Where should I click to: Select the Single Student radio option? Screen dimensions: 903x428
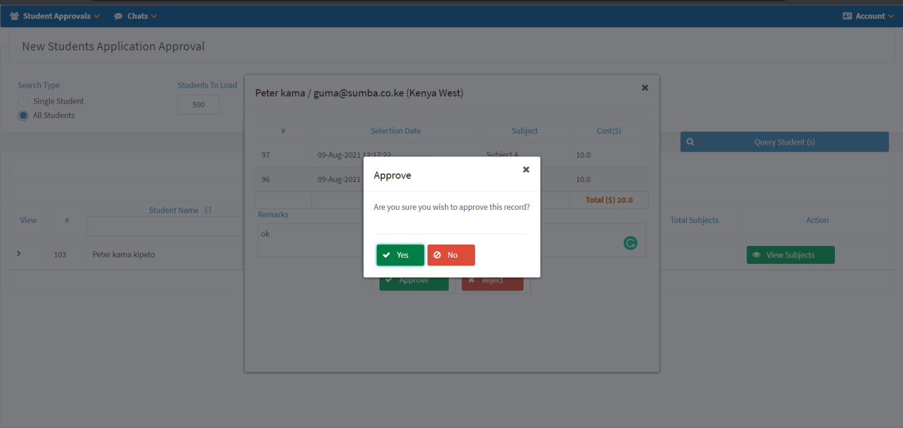pyautogui.click(x=23, y=101)
